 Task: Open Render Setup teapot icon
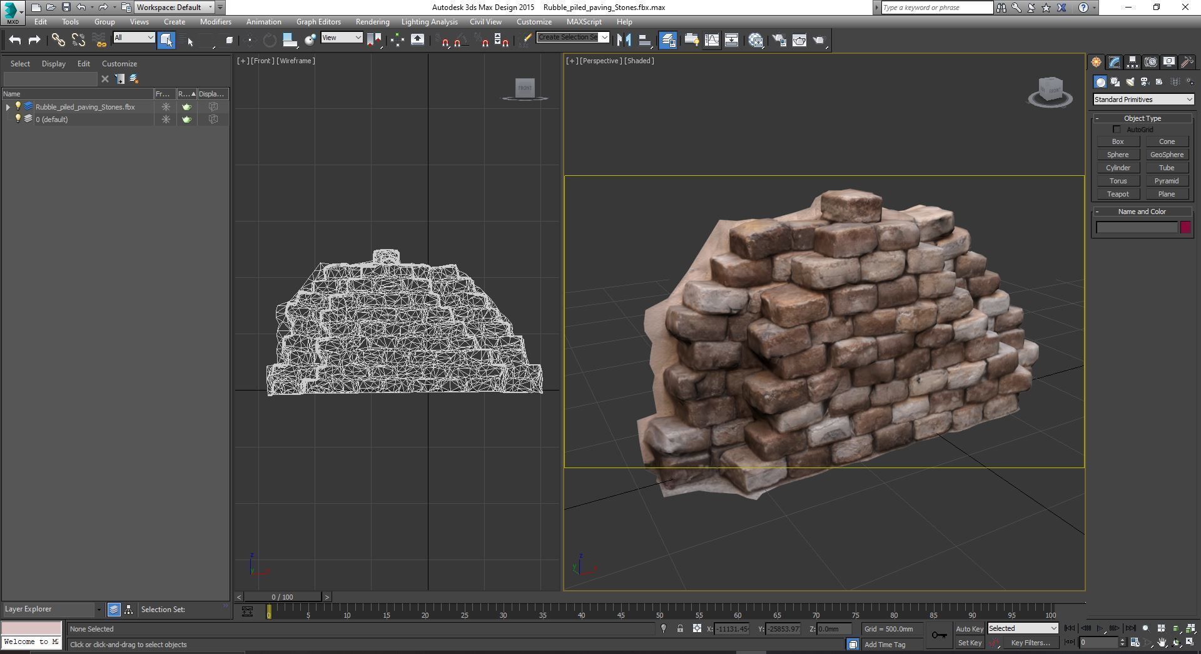(x=779, y=40)
